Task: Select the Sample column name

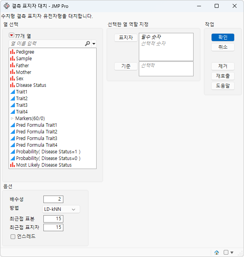Action: point(24,59)
